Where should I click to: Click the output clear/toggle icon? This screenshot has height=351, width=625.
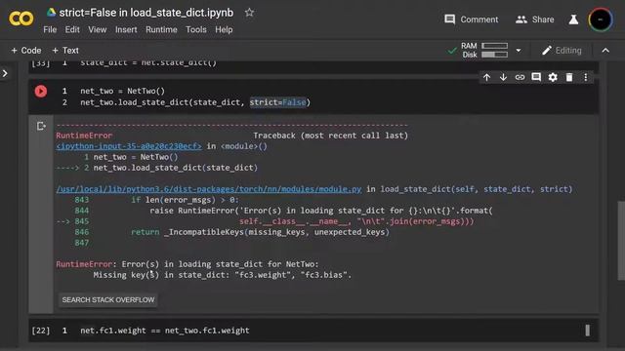pyautogui.click(x=41, y=126)
